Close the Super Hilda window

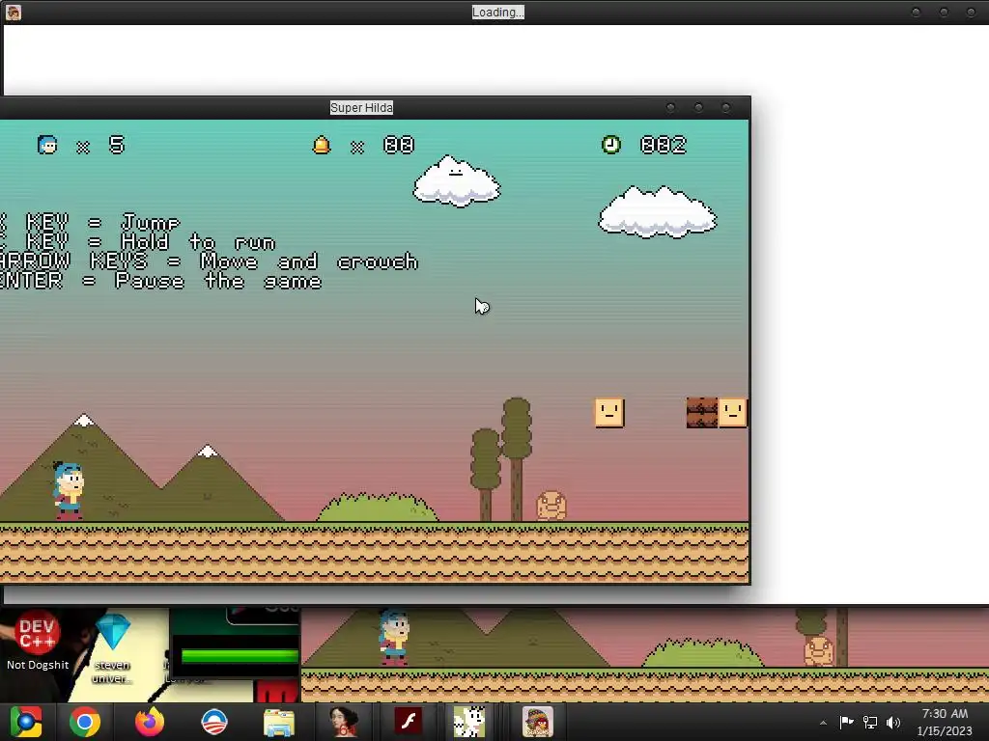[726, 108]
